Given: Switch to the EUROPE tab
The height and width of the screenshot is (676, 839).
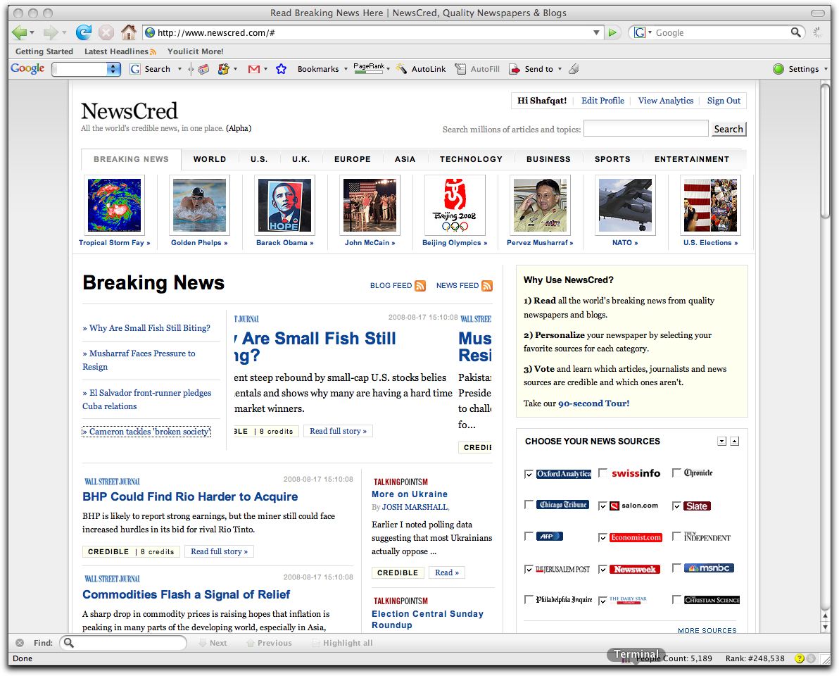Looking at the screenshot, I should click(x=352, y=159).
